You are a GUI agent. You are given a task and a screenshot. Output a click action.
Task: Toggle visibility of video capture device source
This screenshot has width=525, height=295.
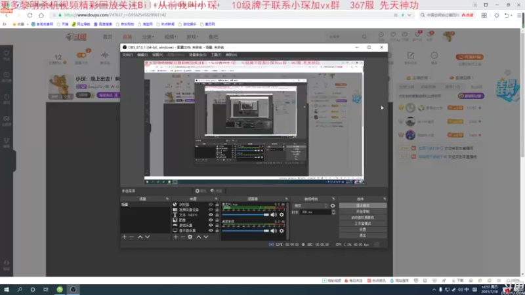(x=211, y=210)
